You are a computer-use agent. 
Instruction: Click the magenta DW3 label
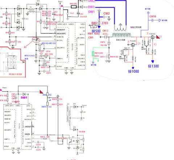click(x=91, y=7)
